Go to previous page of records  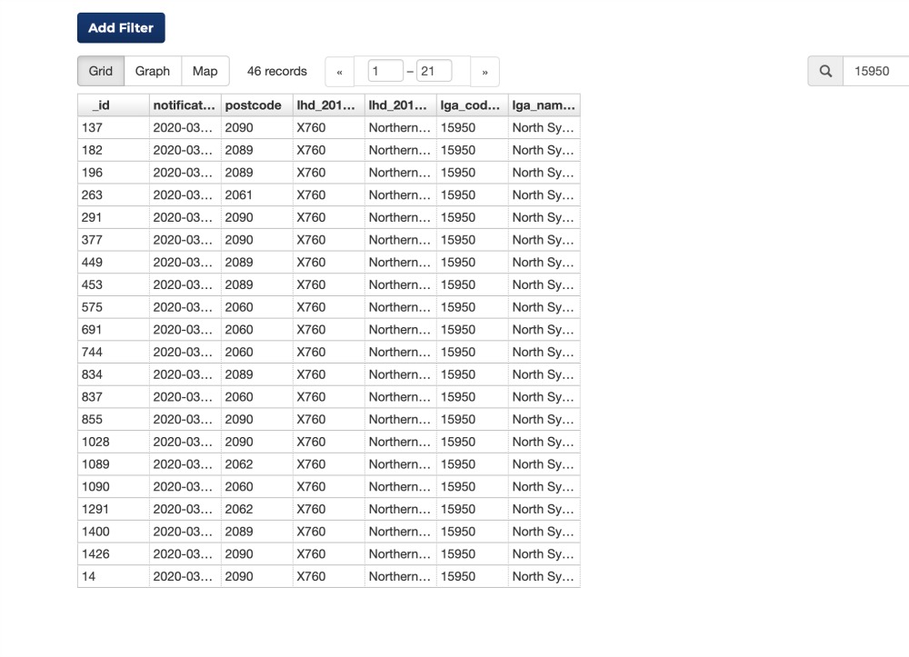[x=340, y=72]
